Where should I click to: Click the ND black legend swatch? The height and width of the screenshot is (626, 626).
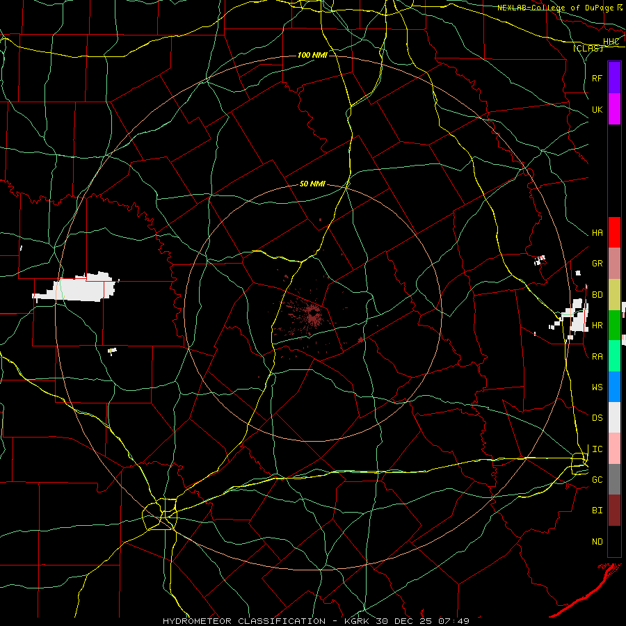pyautogui.click(x=614, y=541)
